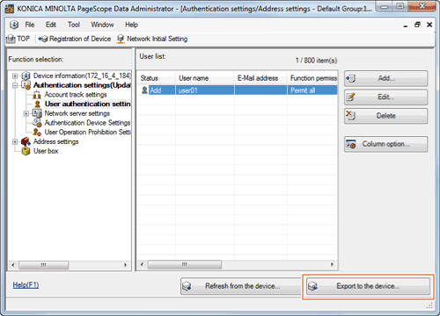Image resolution: width=440 pixels, height=316 pixels.
Task: Click the Address settings book icon
Action: tap(26, 142)
